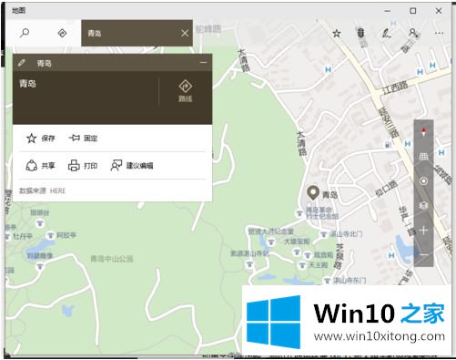This screenshot has width=456, height=360.
Task: Toggle map tilt grid control
Action: [423, 157]
